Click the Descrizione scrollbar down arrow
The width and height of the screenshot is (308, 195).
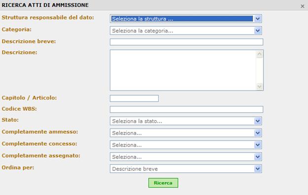pyautogui.click(x=260, y=86)
